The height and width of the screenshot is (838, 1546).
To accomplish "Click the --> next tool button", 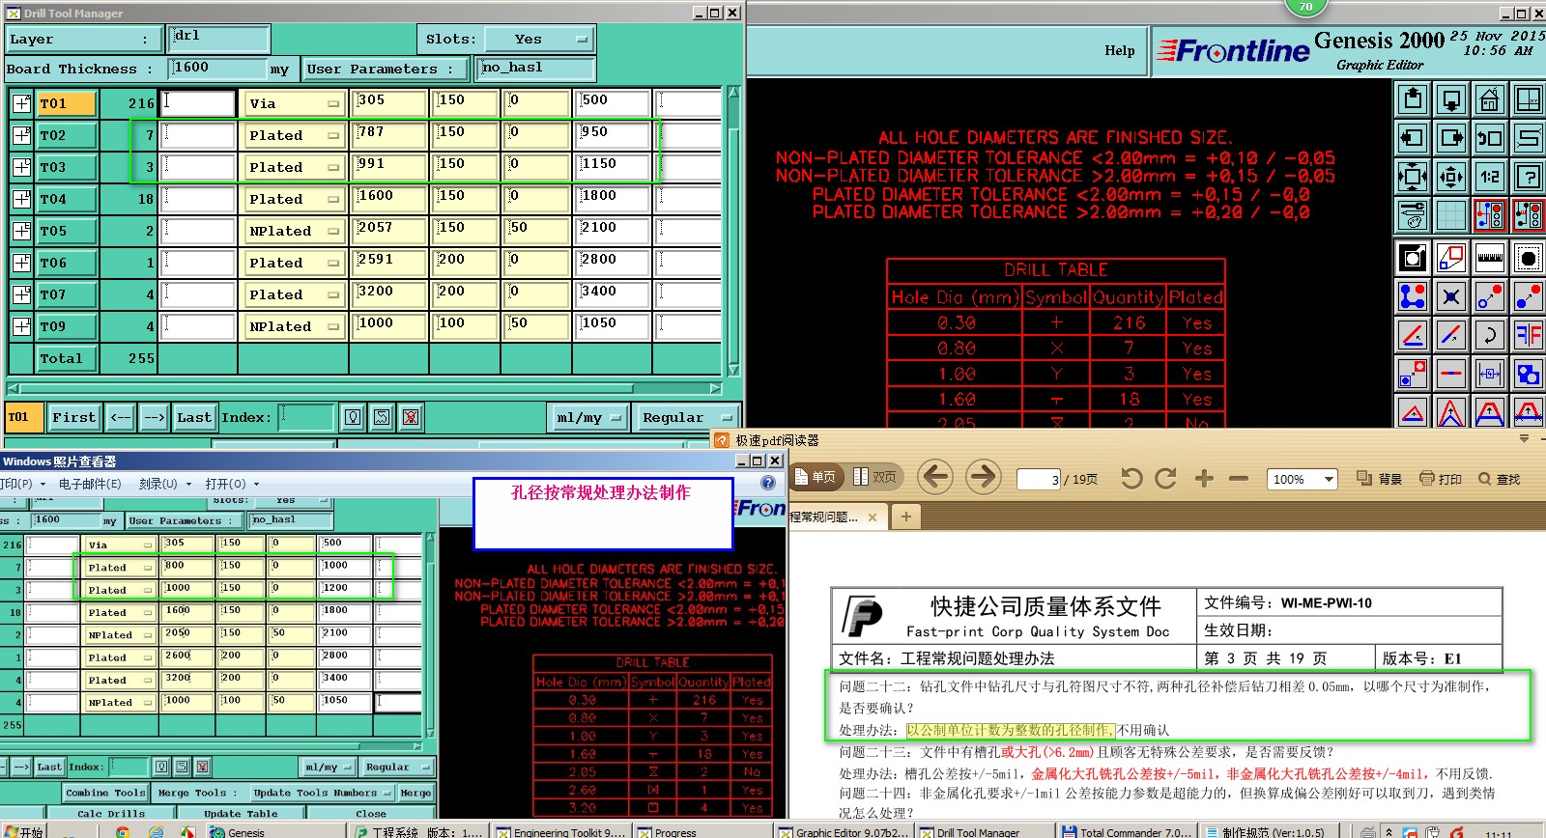I will click(154, 417).
